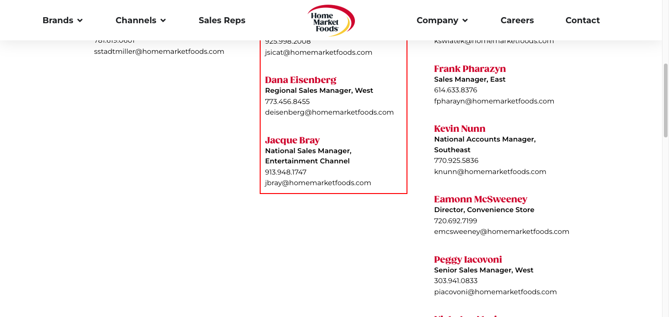Call Dana Eisenberg's phone number 773.456.8455
The width and height of the screenshot is (669, 317).
click(287, 102)
